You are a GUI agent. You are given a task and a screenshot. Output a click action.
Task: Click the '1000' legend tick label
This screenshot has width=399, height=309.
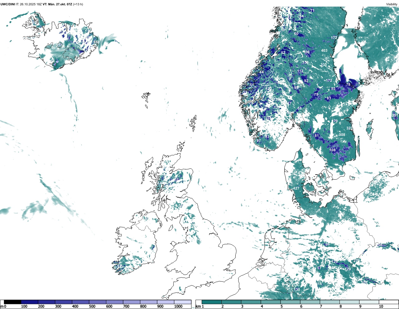[x=178, y=307]
